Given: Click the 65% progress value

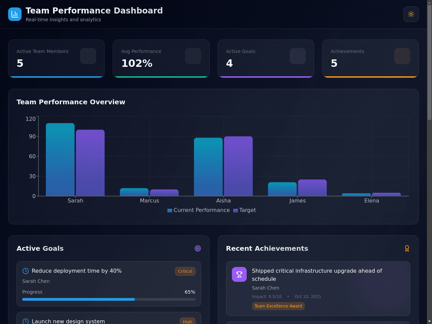Looking at the screenshot, I should 190,292.
